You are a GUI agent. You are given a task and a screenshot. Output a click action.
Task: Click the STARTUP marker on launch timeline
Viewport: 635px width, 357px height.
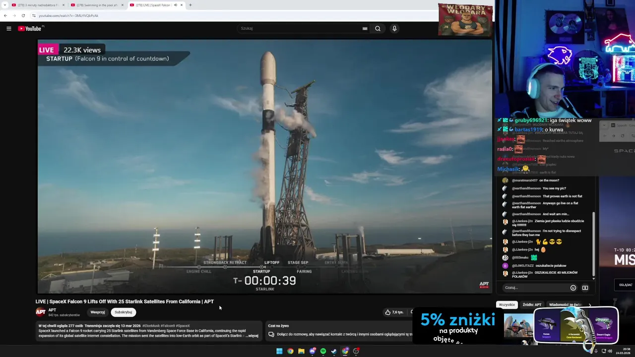[x=261, y=271]
